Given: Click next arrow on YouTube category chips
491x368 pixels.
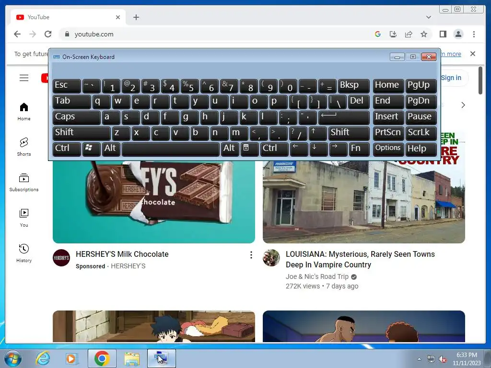Looking at the screenshot, I should tap(463, 105).
